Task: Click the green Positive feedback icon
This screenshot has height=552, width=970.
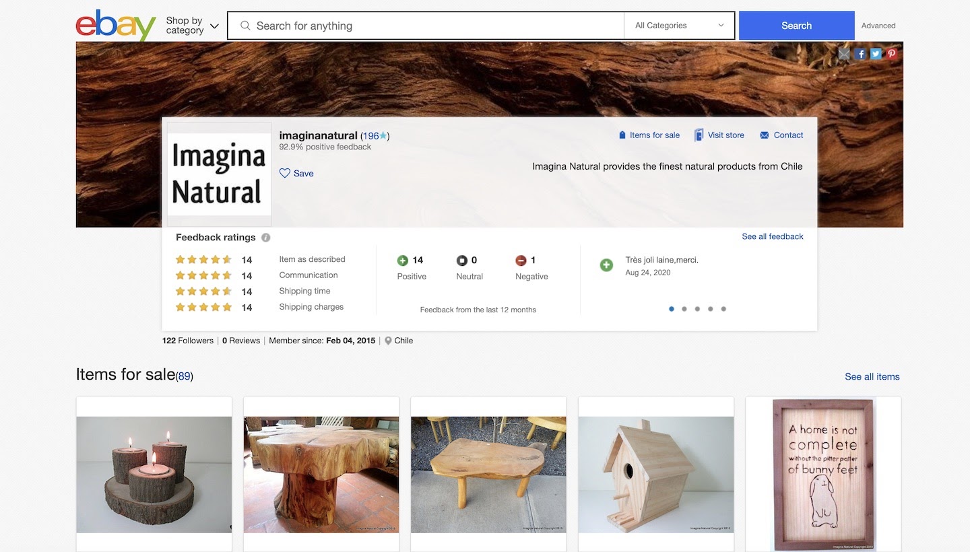Action: coord(403,261)
